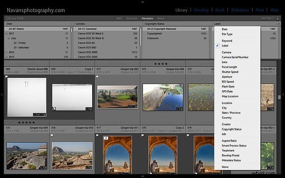
Task: Choose None at the menu's bottom
Action: [225, 167]
